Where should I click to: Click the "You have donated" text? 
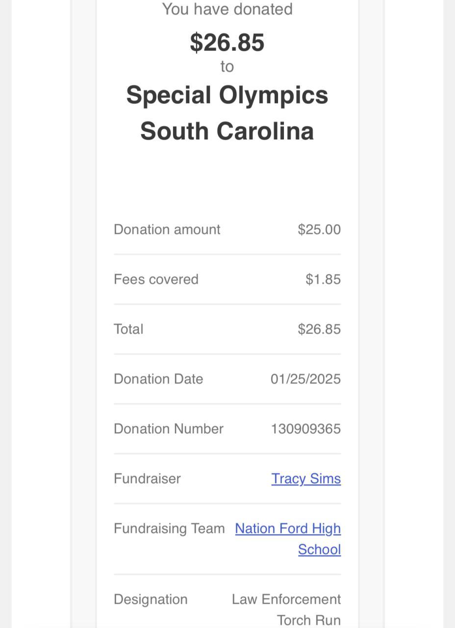[x=227, y=9]
